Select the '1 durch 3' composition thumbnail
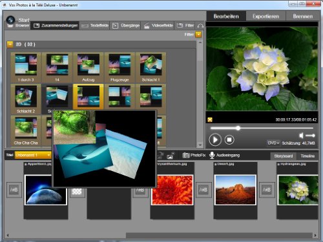323x242 pixels. 26,68
